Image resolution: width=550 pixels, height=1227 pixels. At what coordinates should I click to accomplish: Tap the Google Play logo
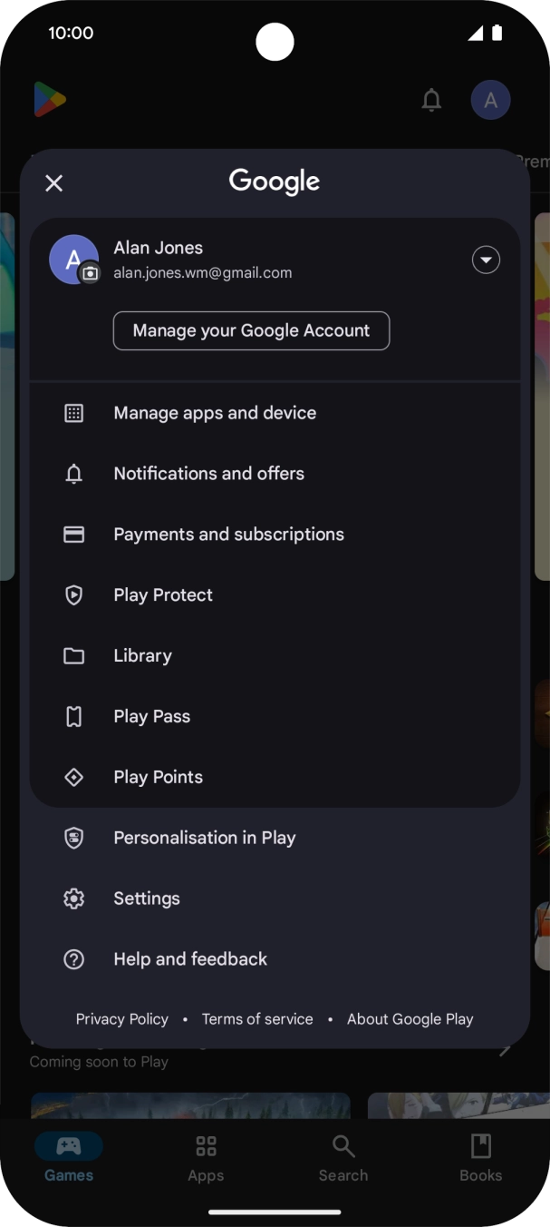point(52,100)
